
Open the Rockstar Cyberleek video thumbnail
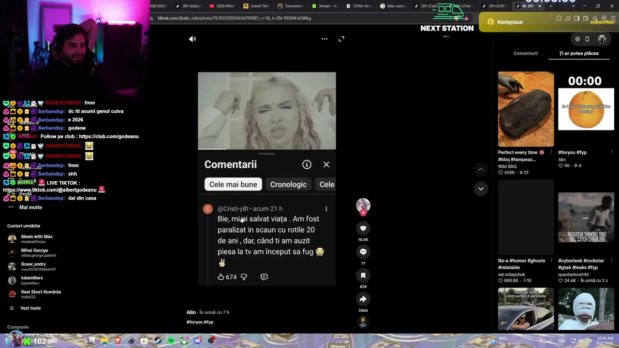pos(586,217)
